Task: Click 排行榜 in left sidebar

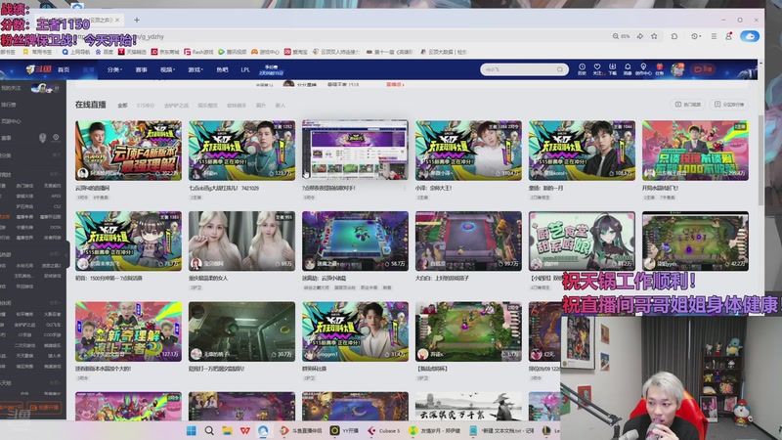Action: click(x=8, y=105)
